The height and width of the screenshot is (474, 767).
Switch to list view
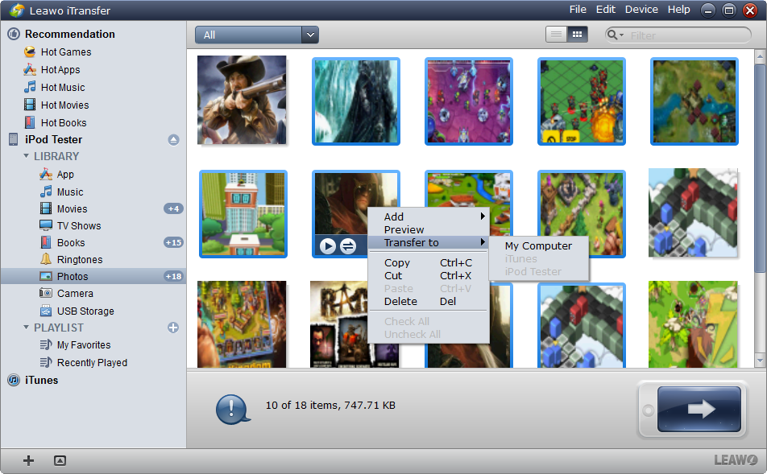(x=556, y=35)
